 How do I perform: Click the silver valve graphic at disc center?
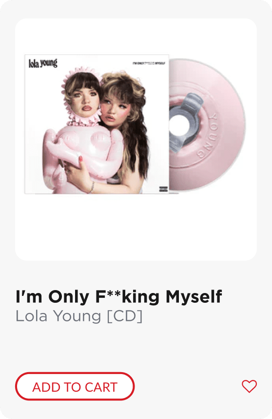pos(185,123)
